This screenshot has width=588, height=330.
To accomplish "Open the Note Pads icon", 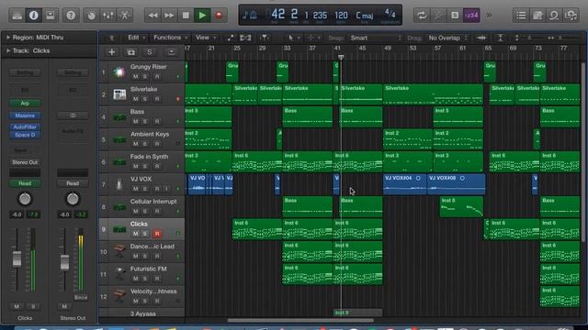I will pos(537,16).
